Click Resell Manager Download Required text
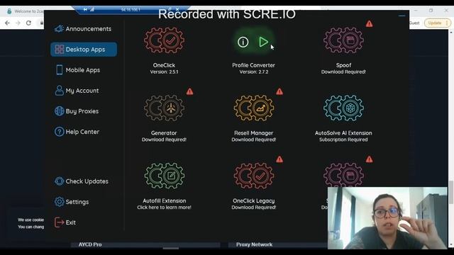454x255 pixels. (254, 140)
